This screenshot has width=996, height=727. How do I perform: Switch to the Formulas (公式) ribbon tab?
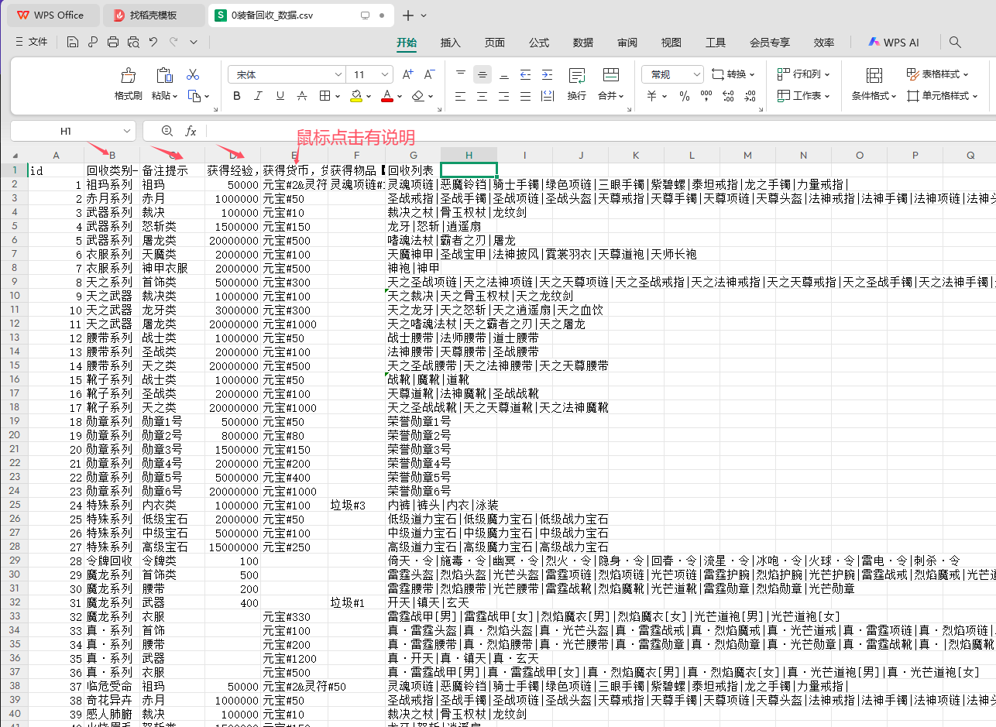pos(539,43)
